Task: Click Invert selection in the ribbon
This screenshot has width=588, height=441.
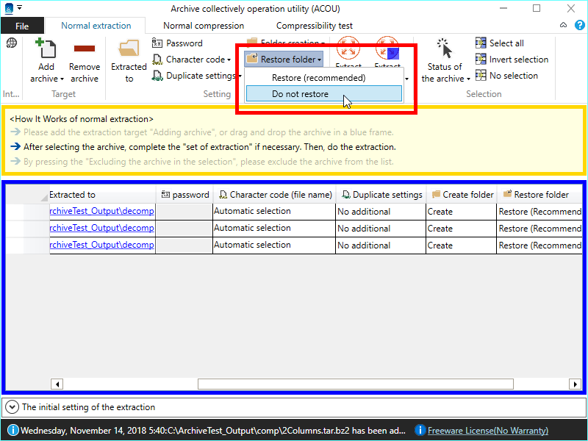Action: [x=512, y=60]
